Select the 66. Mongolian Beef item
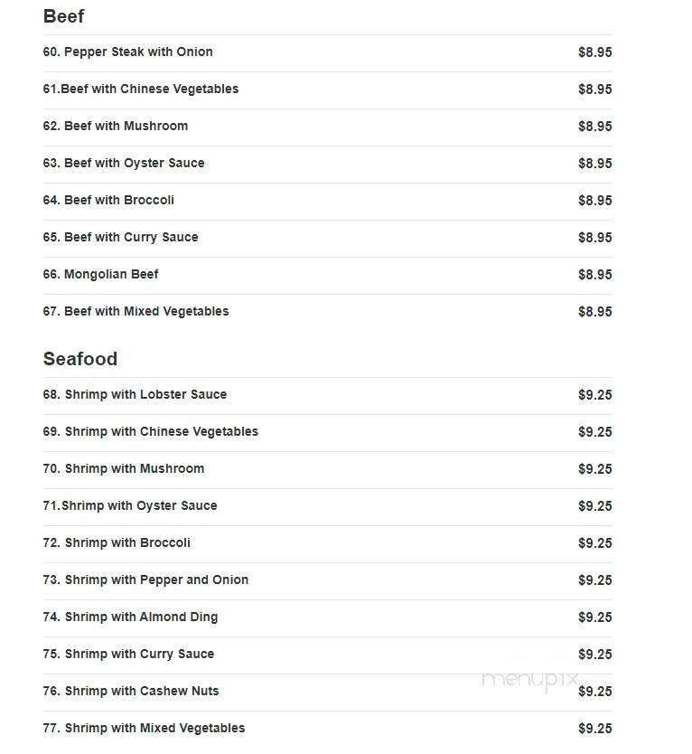The image size is (692, 754). coord(328,275)
